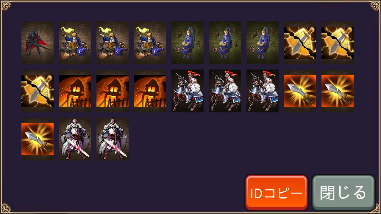Choose the glowing sword card in third row
The height and width of the screenshot is (214, 381).
click(38, 139)
